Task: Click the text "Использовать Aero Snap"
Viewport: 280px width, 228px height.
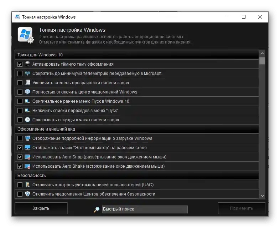Action: (x=57, y=157)
